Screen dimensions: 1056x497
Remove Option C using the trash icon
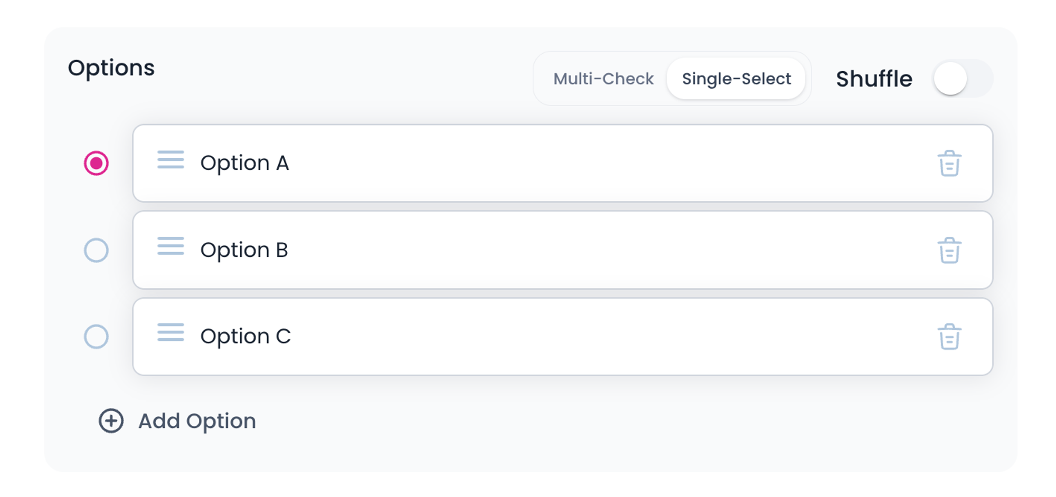(x=949, y=337)
